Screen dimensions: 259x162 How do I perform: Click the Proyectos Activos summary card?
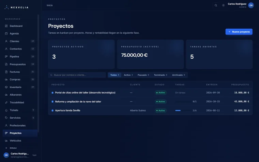81,54
